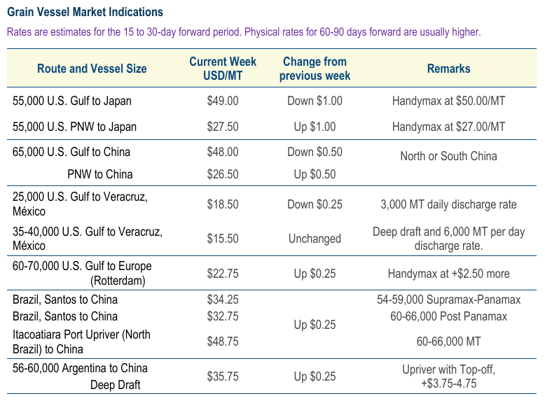
Task: Click the "North or South China" remark
Action: point(448,156)
